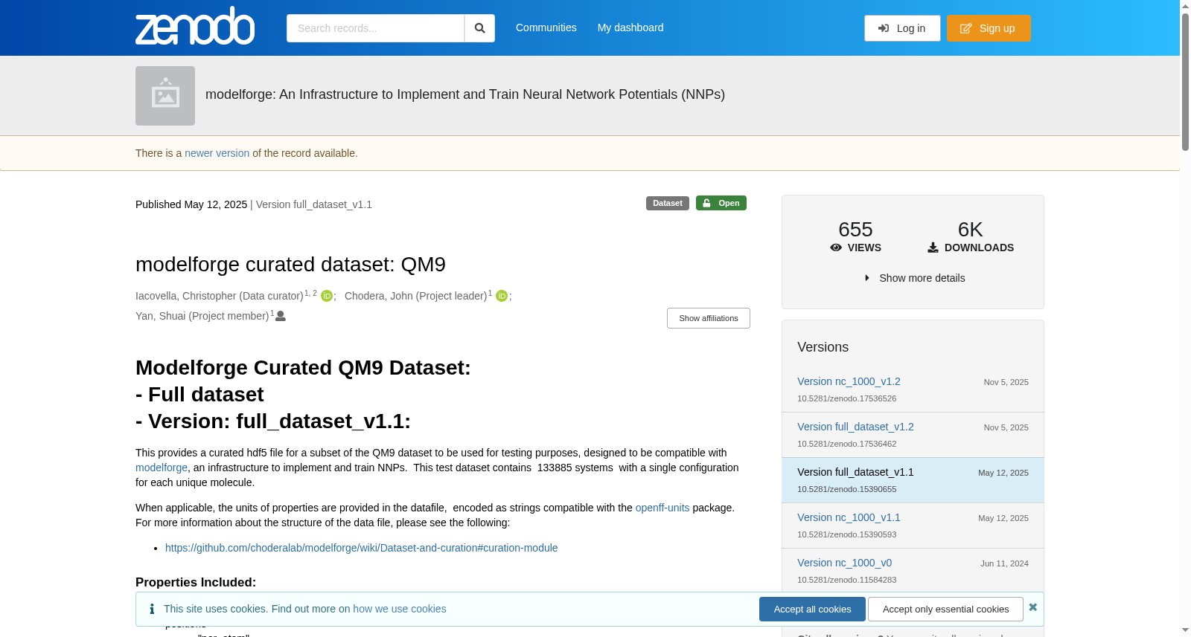Viewport: 1191px width, 637px height.
Task: Open the GitHub modelforge wiki curation link
Action: pos(361,548)
